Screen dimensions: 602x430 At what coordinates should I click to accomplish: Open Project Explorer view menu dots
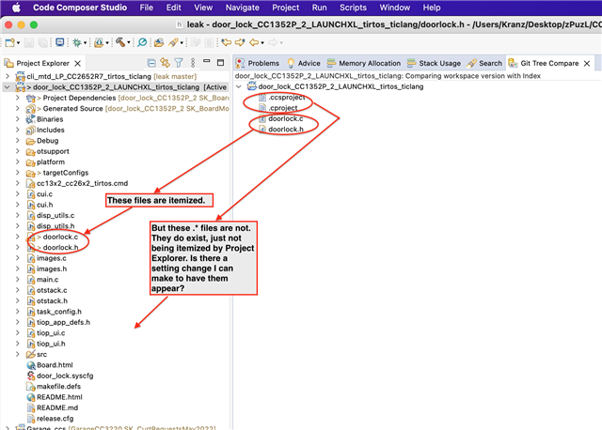193,63
